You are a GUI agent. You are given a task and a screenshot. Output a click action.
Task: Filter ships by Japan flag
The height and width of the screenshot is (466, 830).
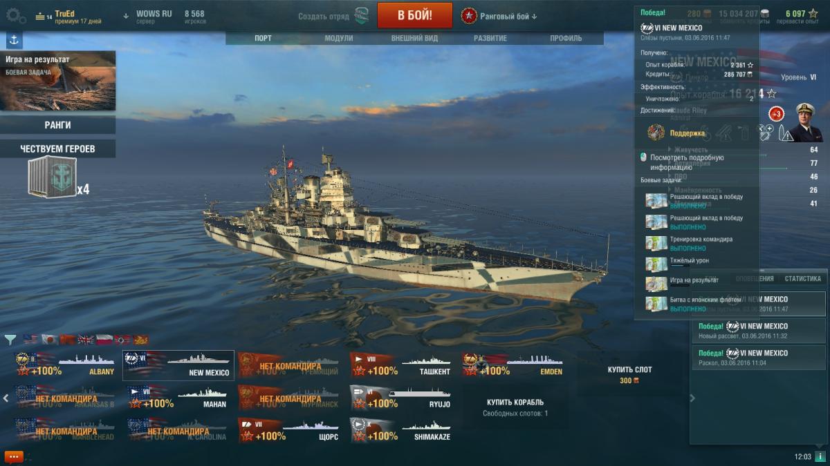(48, 339)
